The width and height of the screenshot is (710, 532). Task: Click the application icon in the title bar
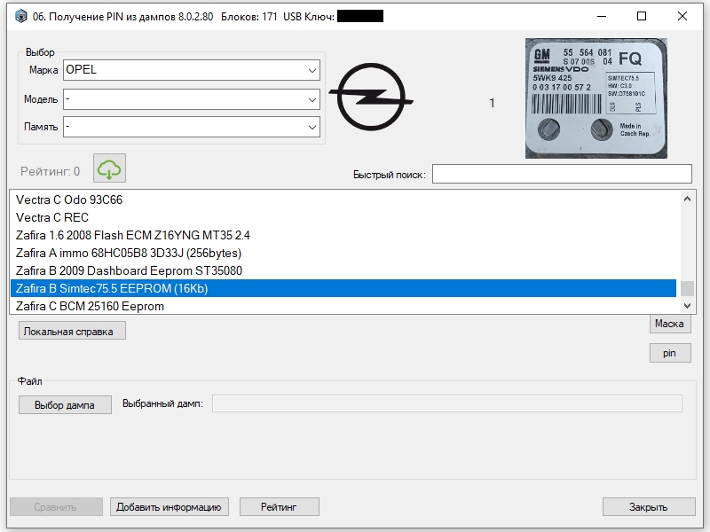click(x=20, y=16)
